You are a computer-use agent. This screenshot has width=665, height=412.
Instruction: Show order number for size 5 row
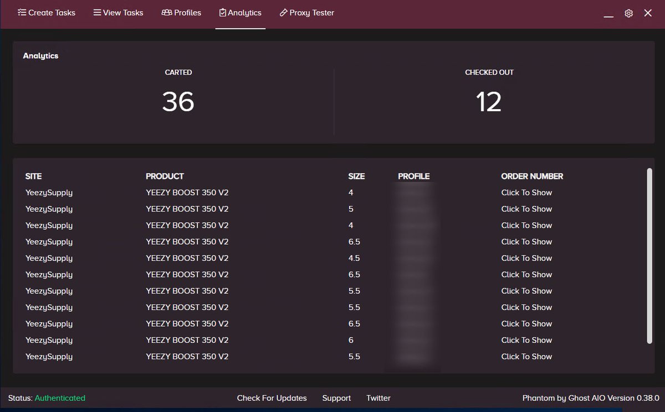click(526, 209)
